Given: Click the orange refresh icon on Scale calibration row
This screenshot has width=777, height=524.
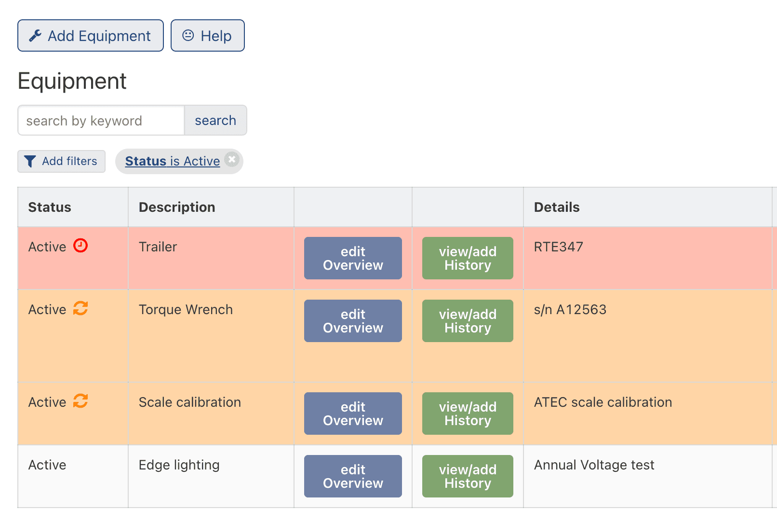Looking at the screenshot, I should (80, 401).
